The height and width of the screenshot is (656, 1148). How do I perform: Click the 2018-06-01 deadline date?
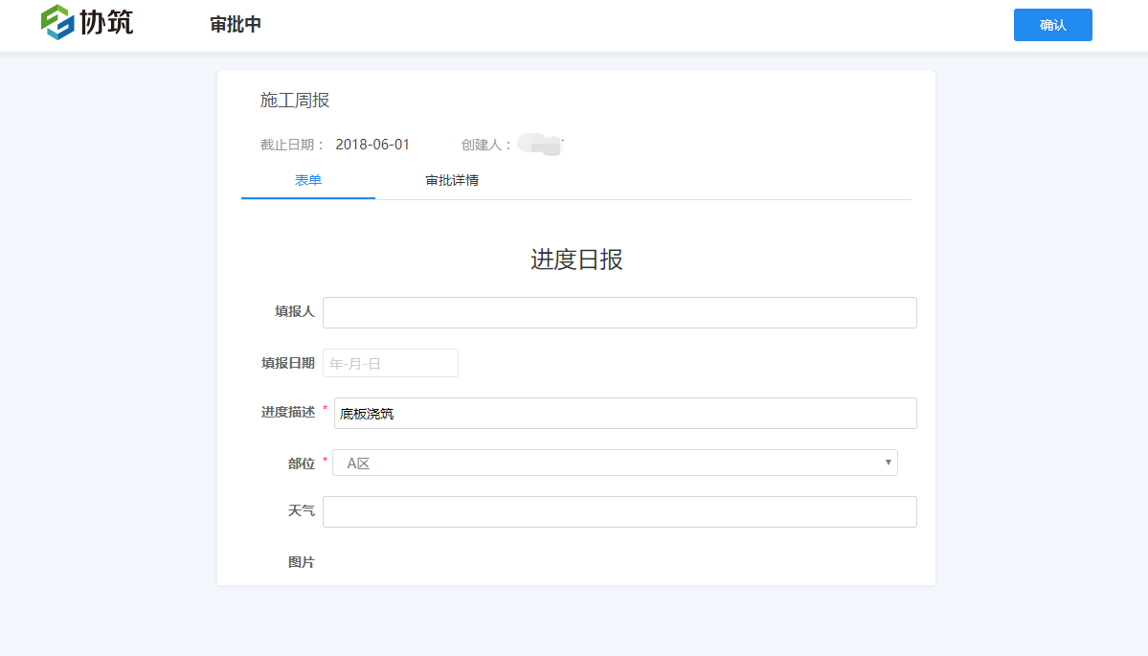(372, 145)
